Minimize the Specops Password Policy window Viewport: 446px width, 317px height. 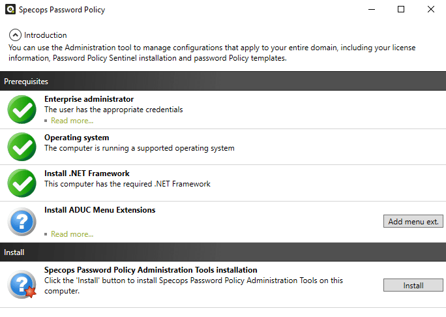372,9
